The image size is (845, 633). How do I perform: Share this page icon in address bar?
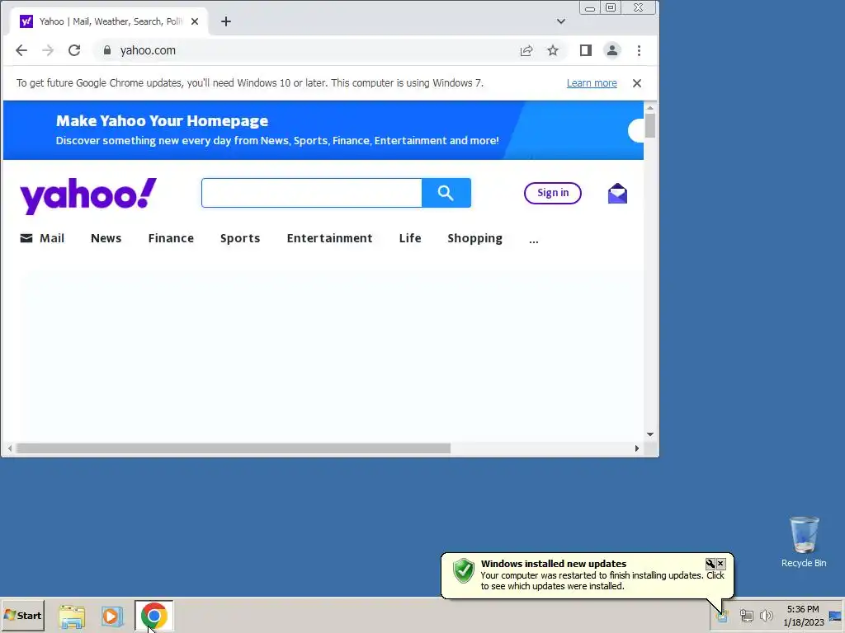(526, 50)
